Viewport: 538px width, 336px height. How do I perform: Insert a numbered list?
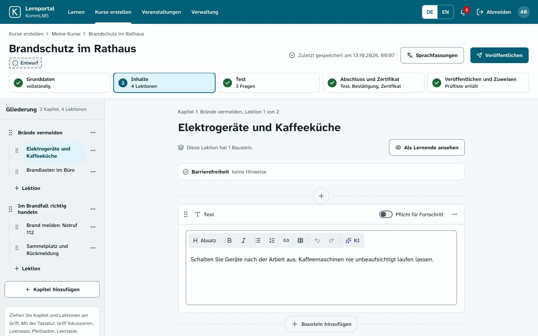coord(272,240)
